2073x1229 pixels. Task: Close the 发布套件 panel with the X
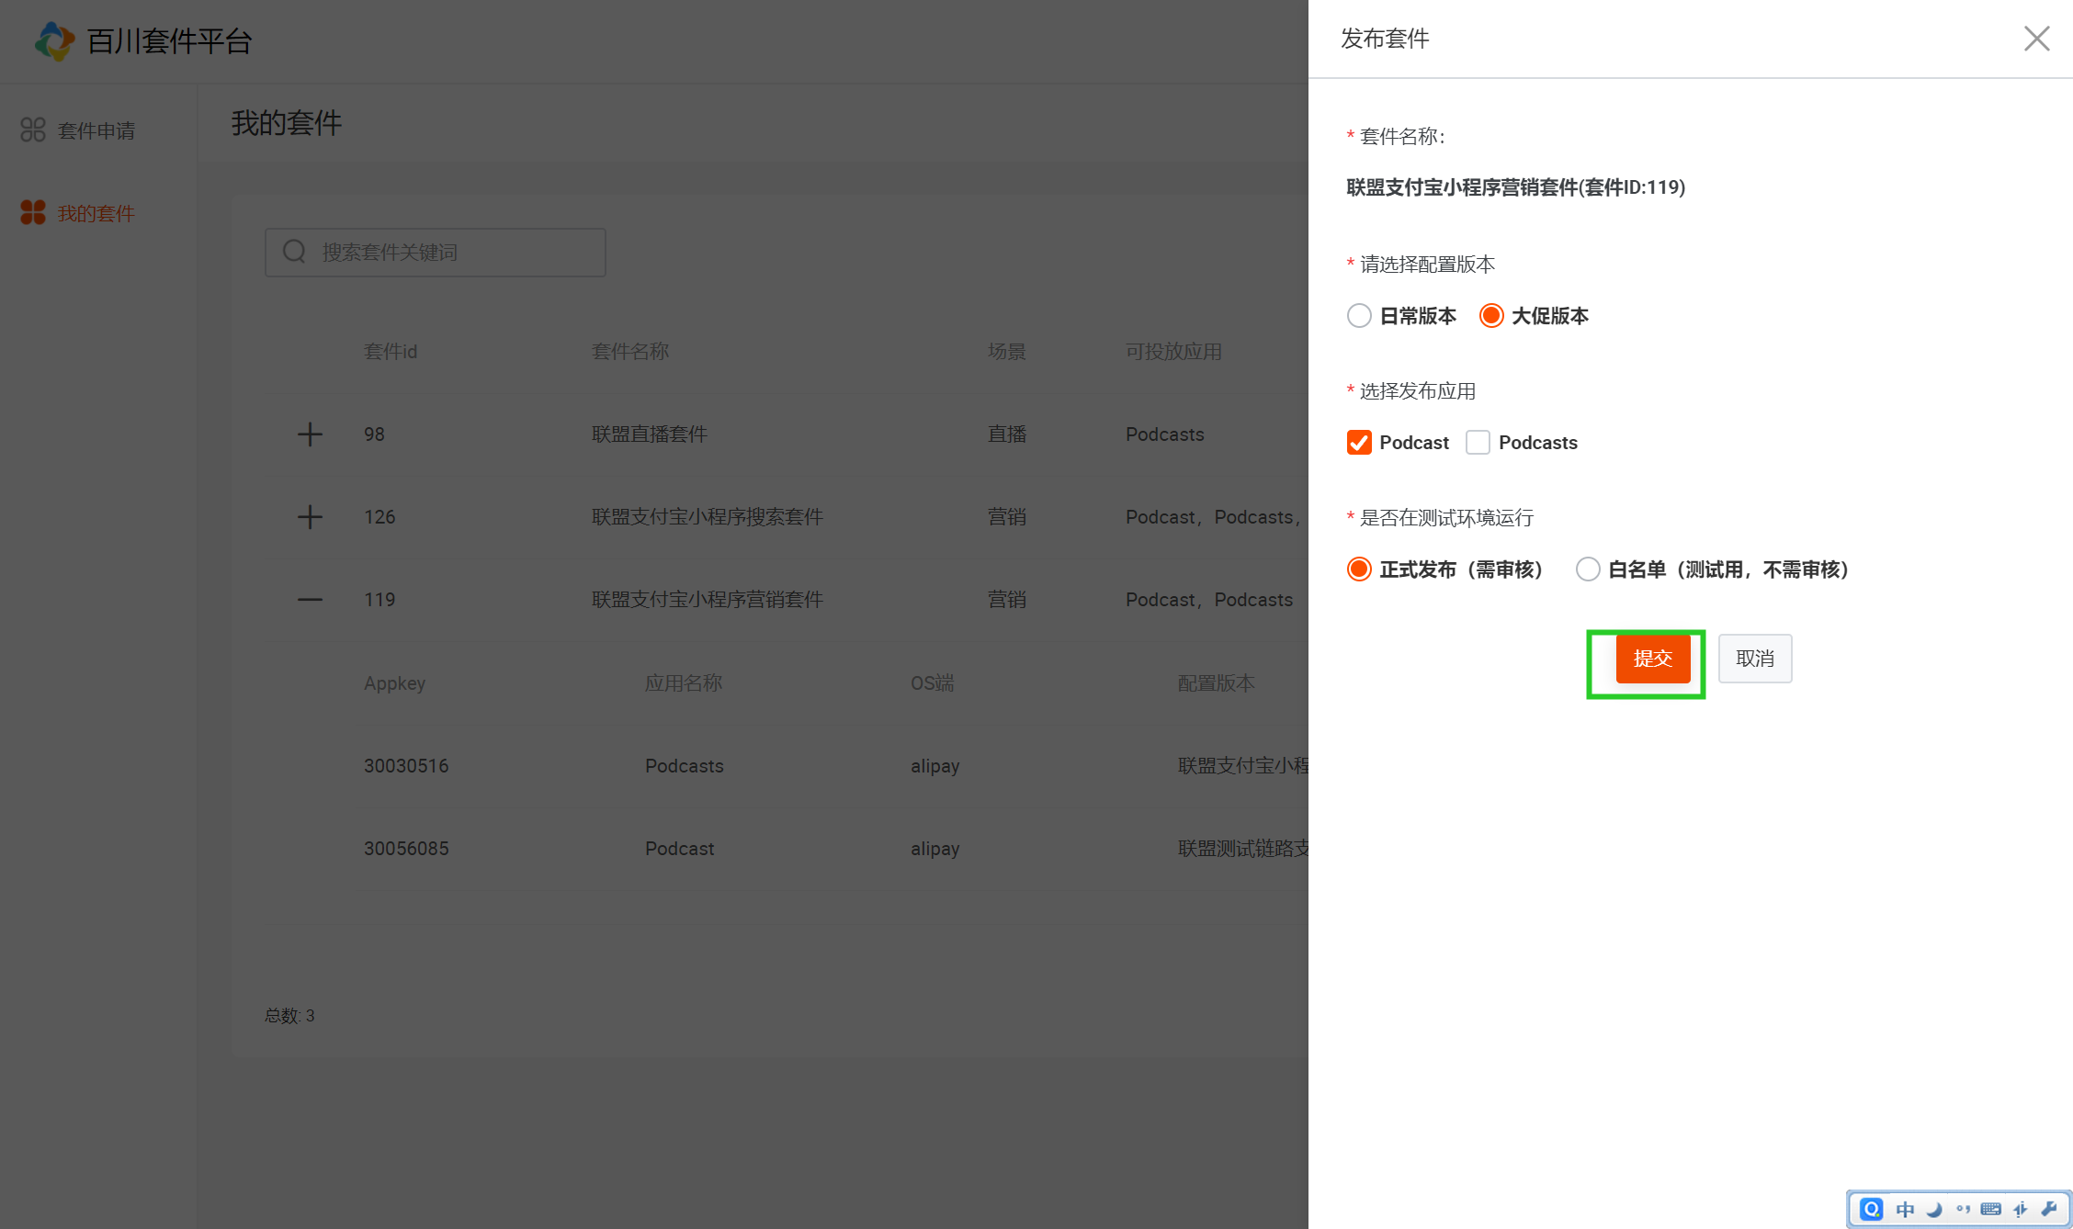point(2036,39)
